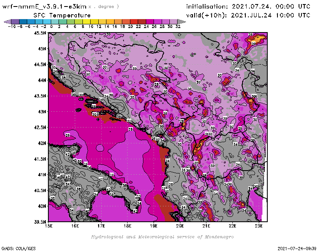Click the 40.5N latitude axis label

point(40,190)
